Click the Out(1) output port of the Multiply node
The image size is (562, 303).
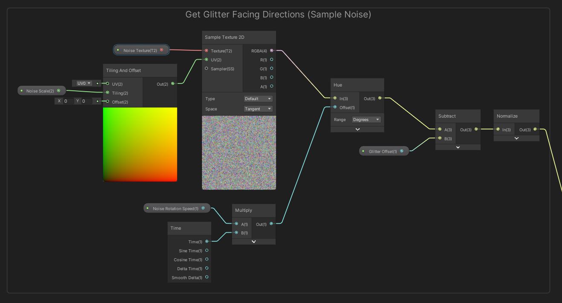271,224
